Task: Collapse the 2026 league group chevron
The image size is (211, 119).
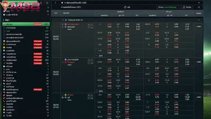Action: click(x=199, y=20)
